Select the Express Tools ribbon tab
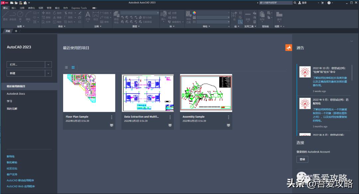 [x=79, y=8]
